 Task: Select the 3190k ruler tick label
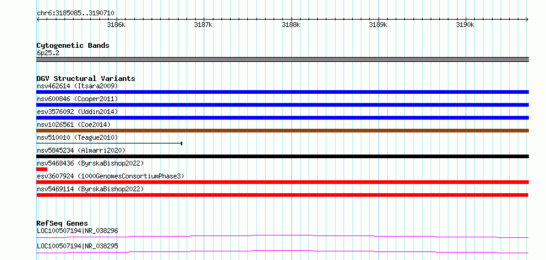(466, 25)
